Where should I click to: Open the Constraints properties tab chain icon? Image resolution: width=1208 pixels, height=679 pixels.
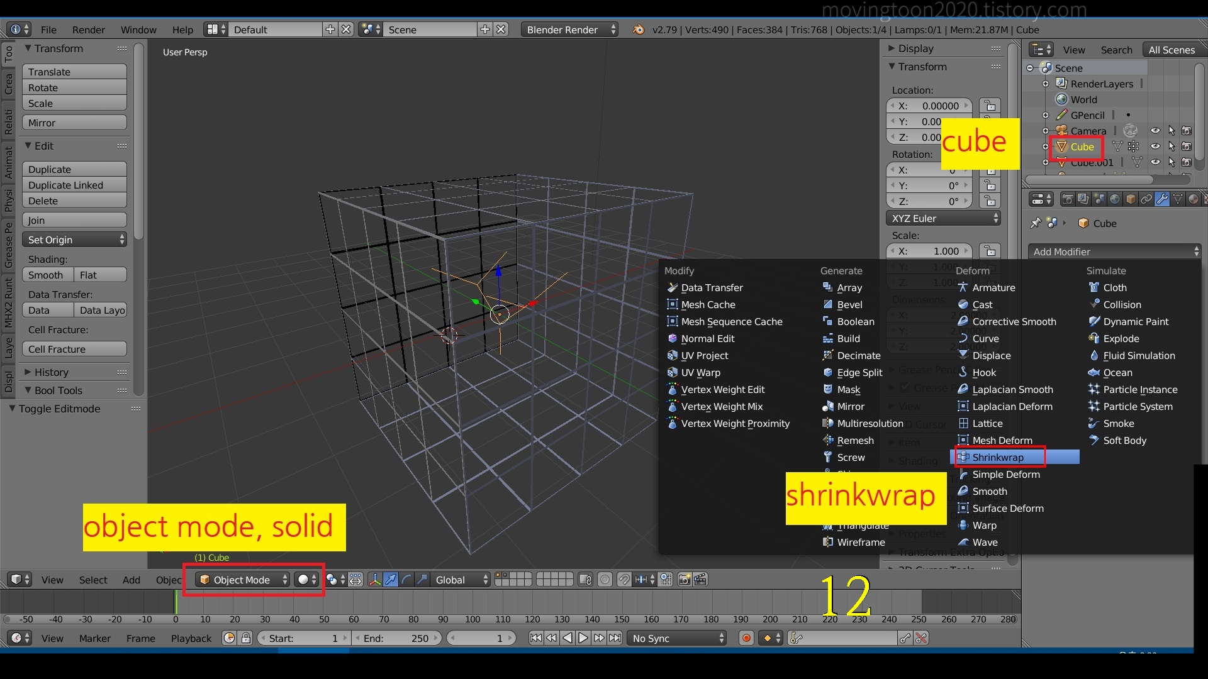[x=1146, y=199]
